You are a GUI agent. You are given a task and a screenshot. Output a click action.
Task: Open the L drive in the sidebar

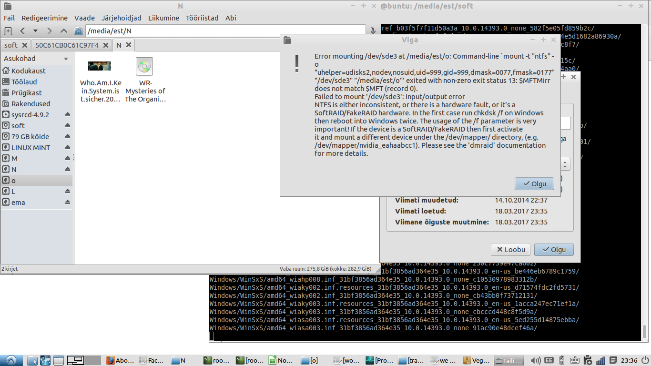(13, 192)
